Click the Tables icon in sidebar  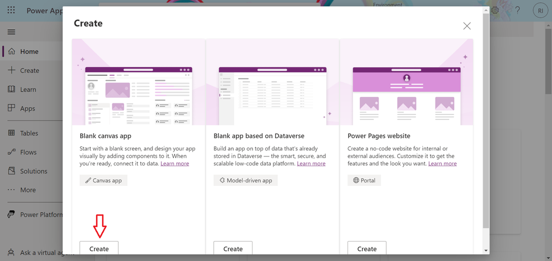(12, 133)
